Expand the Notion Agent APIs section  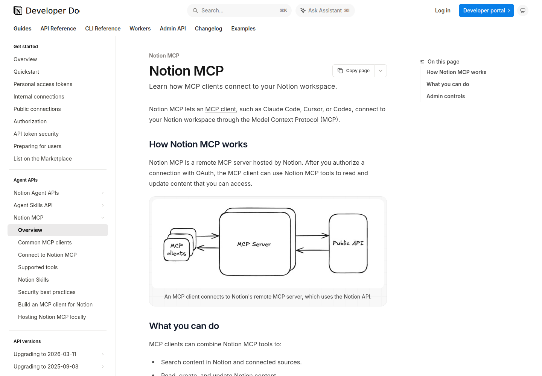103,193
